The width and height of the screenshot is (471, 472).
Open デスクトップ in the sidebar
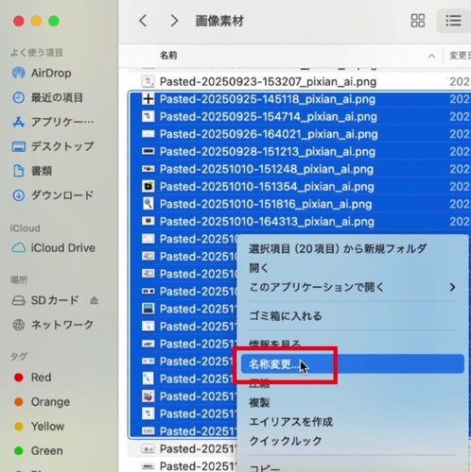(53, 146)
